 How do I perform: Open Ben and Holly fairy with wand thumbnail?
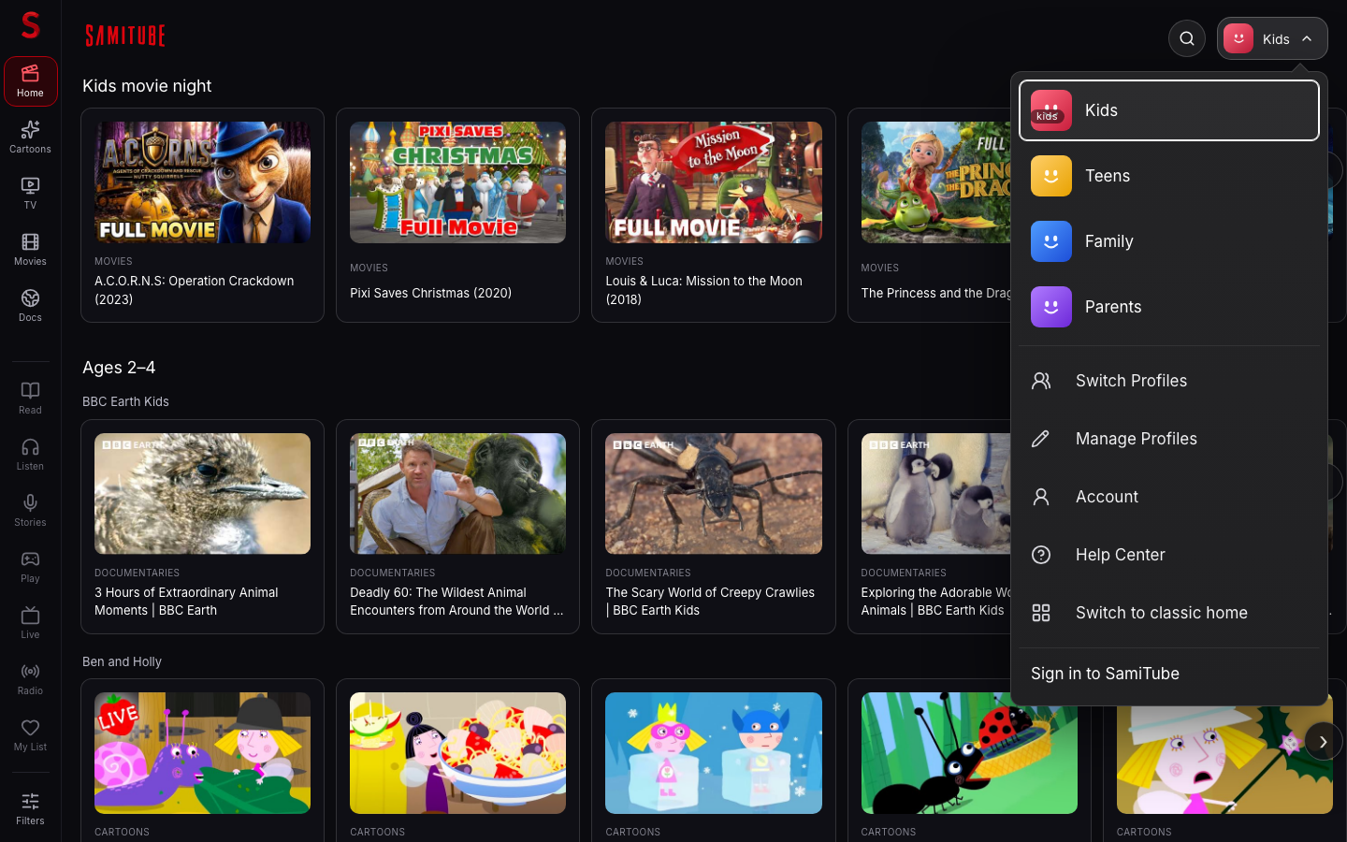[1224, 760]
